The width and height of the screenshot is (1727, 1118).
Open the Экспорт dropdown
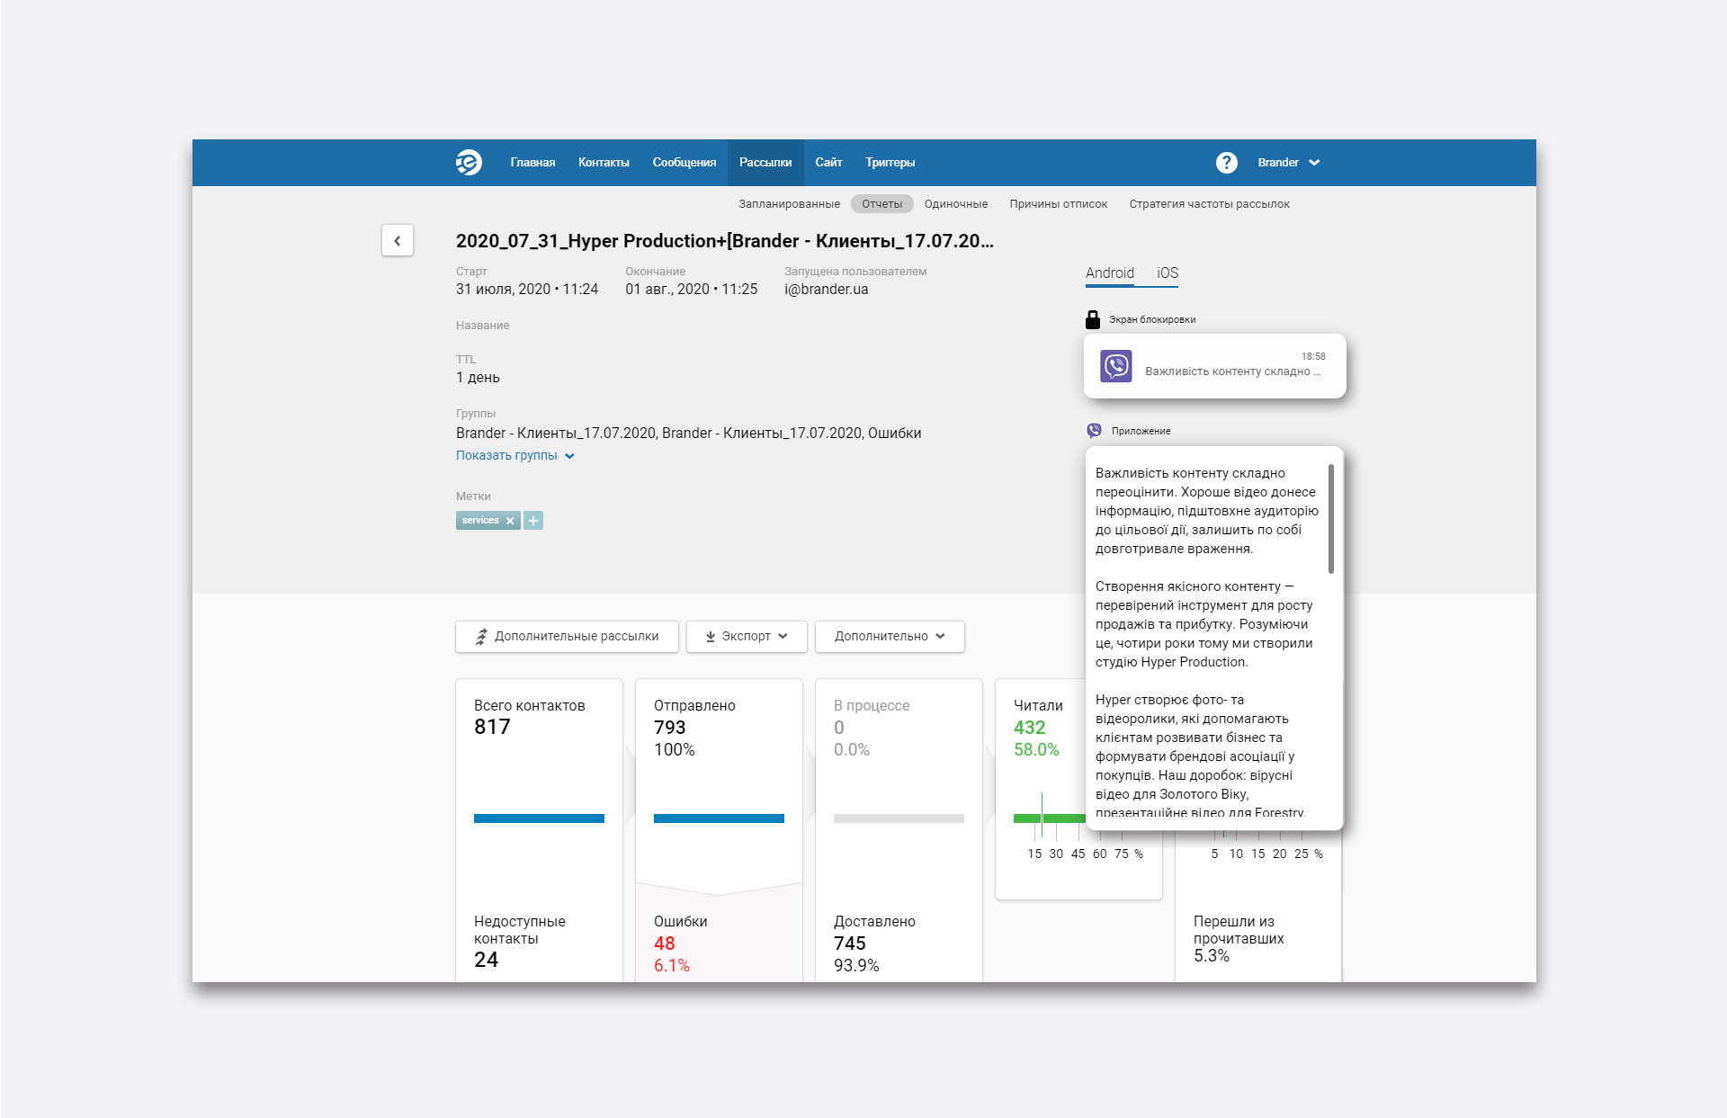[747, 636]
